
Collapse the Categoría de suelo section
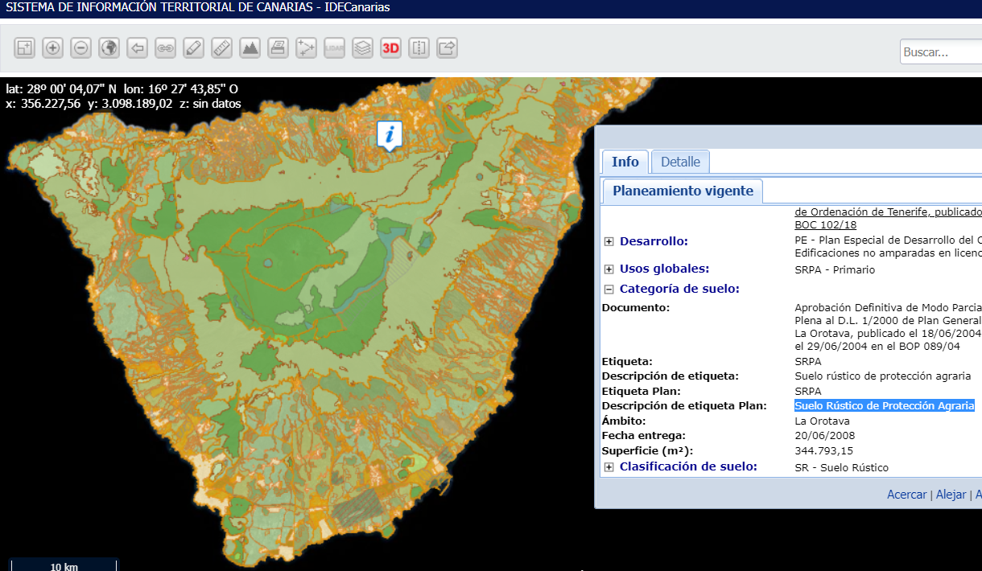coord(609,290)
